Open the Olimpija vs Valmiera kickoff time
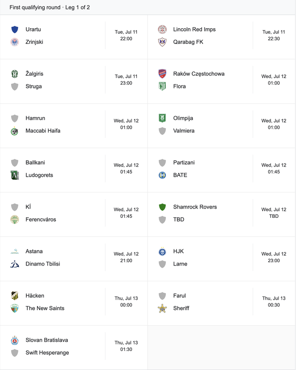The image size is (296, 370). pyautogui.click(x=274, y=128)
